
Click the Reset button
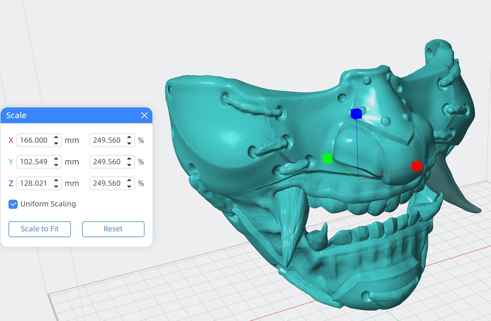pos(113,229)
